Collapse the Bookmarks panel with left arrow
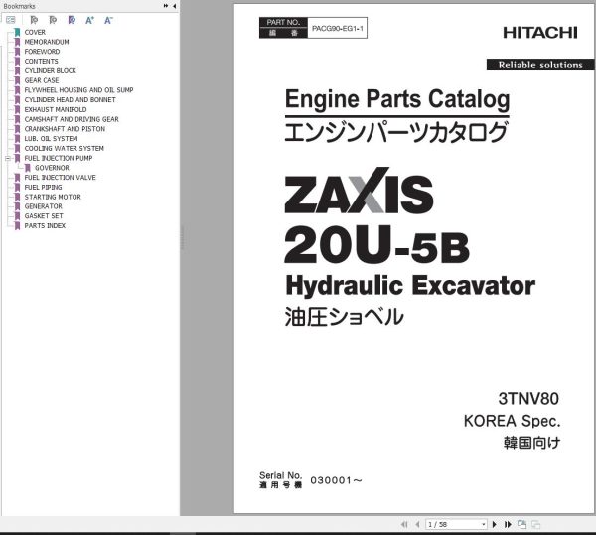 174,6
